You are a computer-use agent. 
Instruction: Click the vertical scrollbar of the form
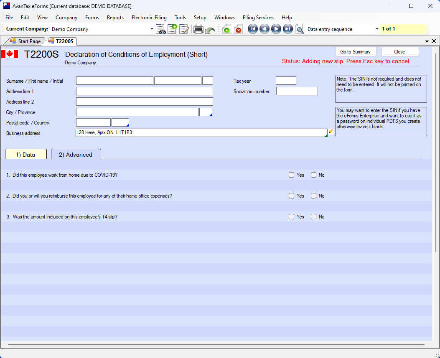coord(435,152)
